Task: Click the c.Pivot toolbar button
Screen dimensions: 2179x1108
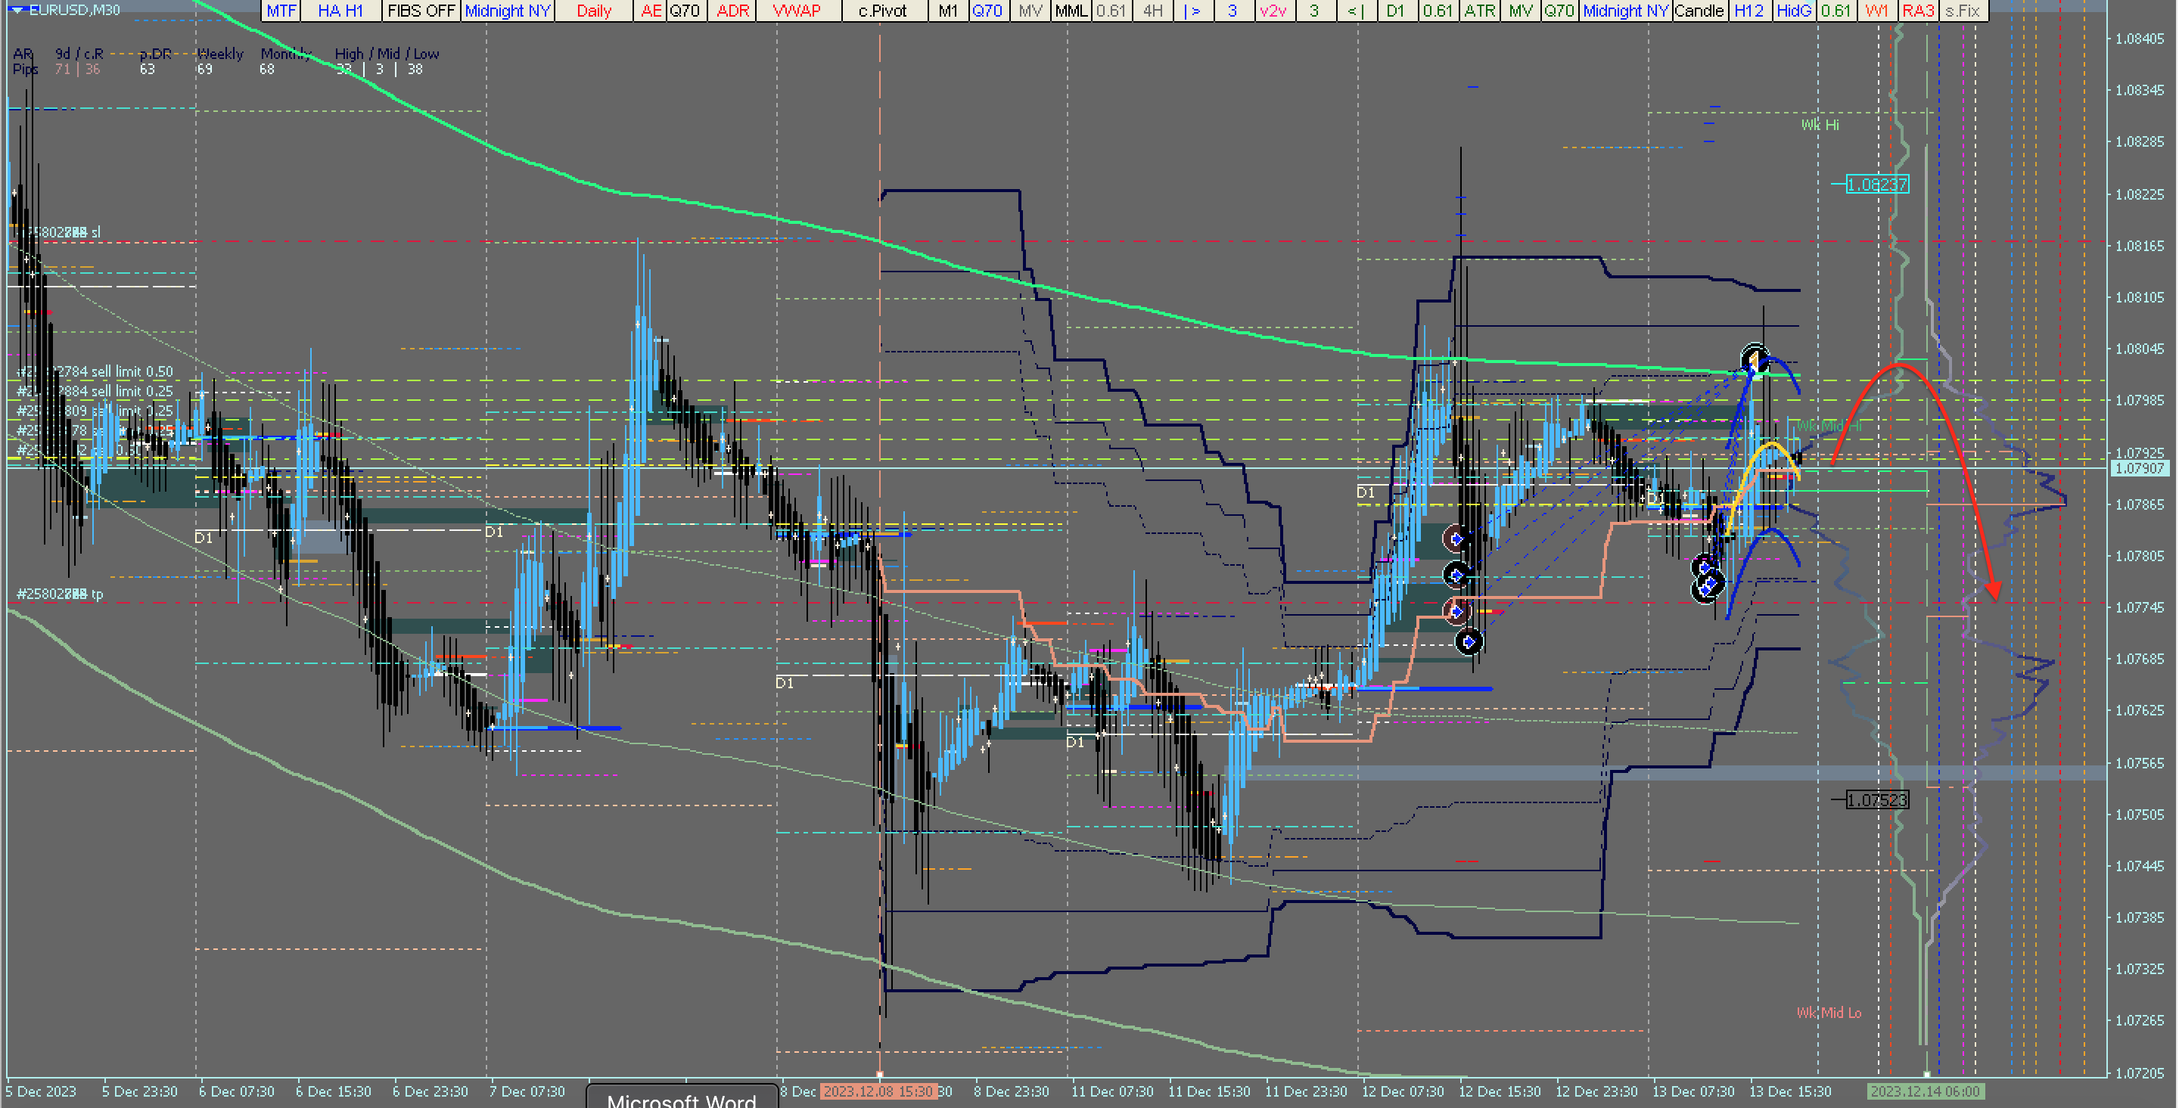Action: 882,11
